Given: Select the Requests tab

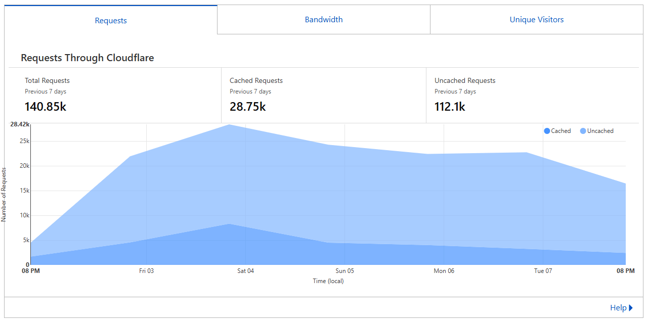Looking at the screenshot, I should click(x=110, y=20).
